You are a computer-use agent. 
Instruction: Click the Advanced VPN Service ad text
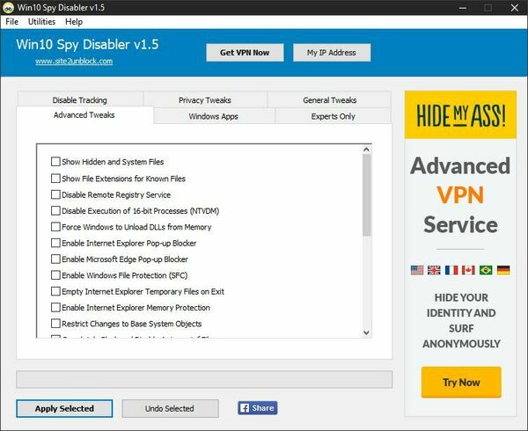[x=460, y=195]
